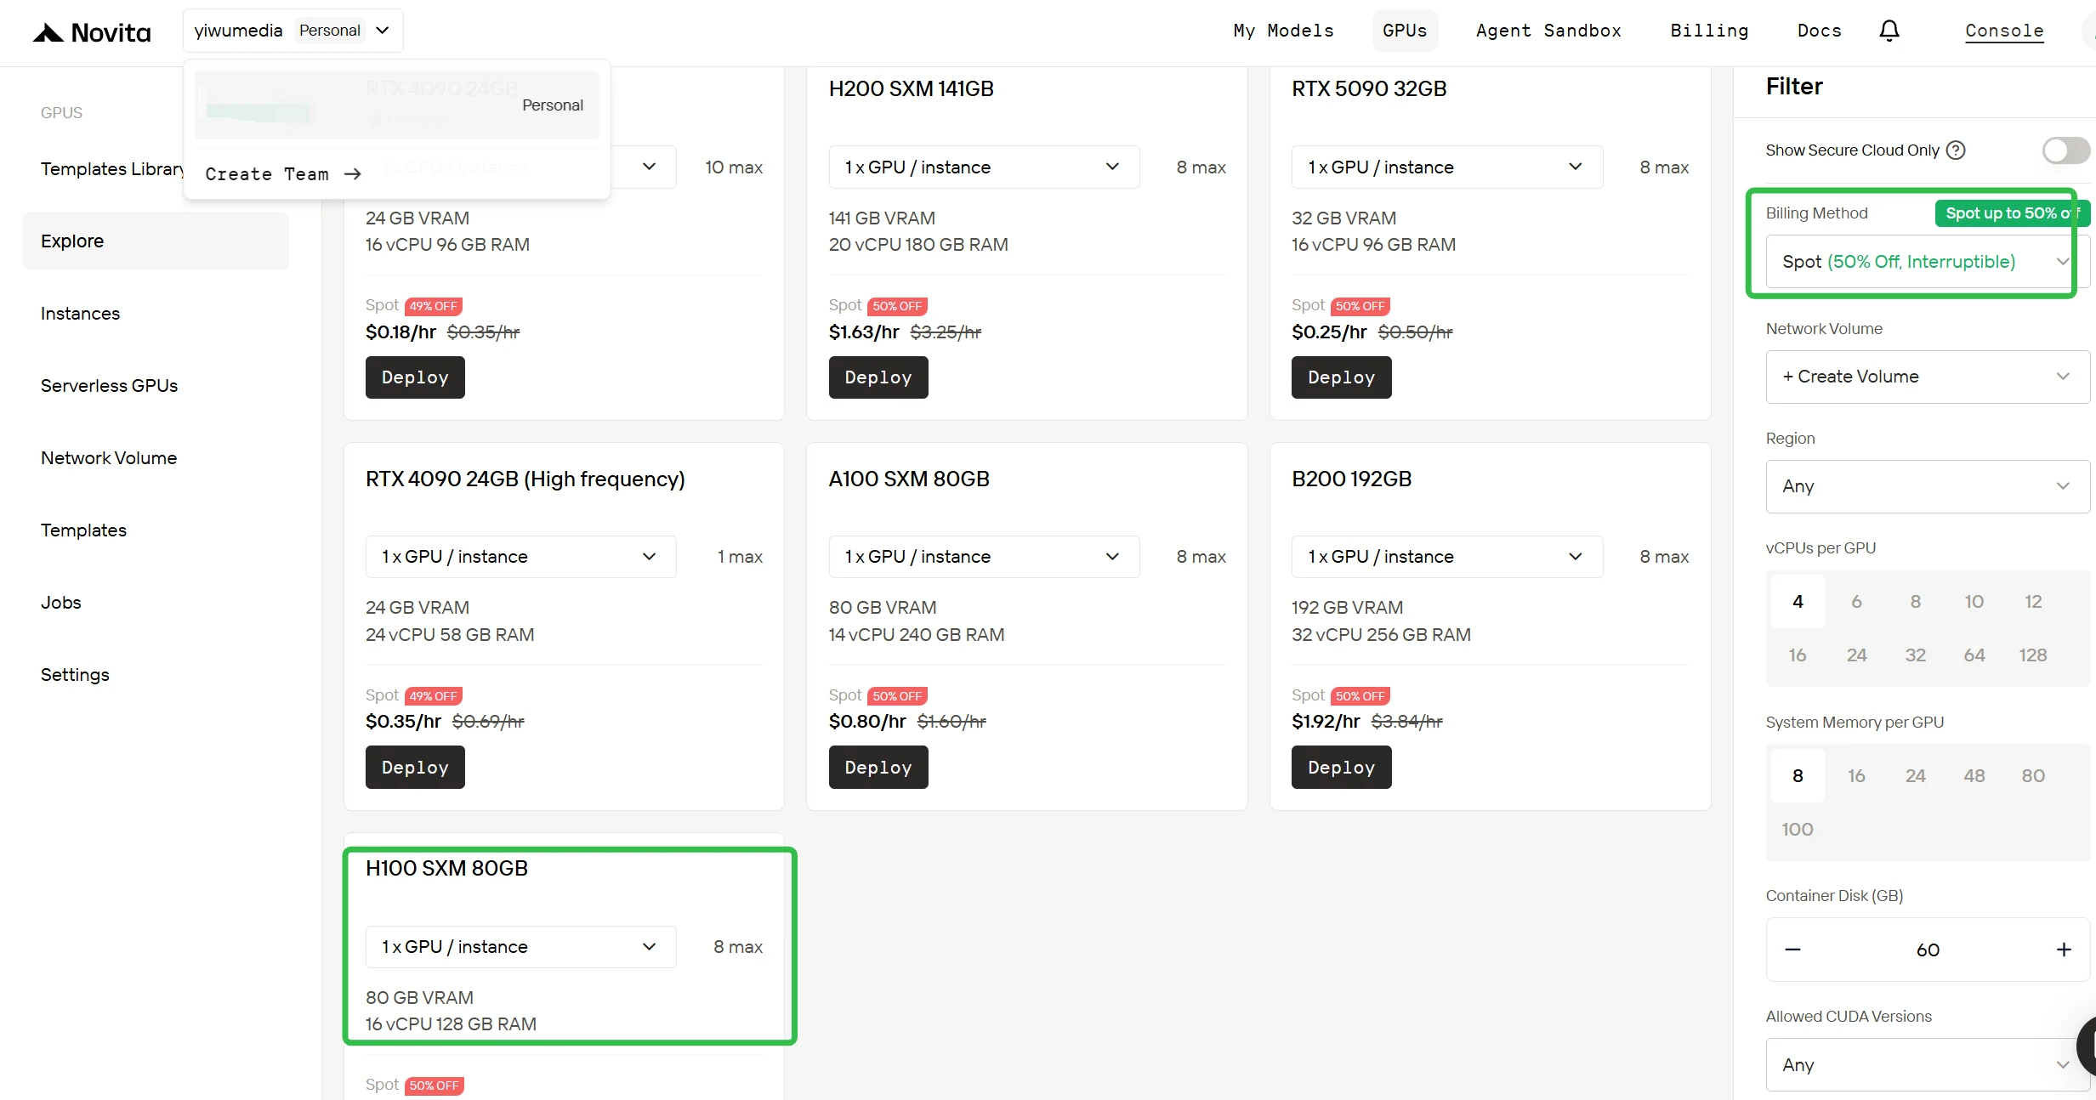
Task: Open GPU count dropdown for H200 SXM 141GB
Action: 984,167
